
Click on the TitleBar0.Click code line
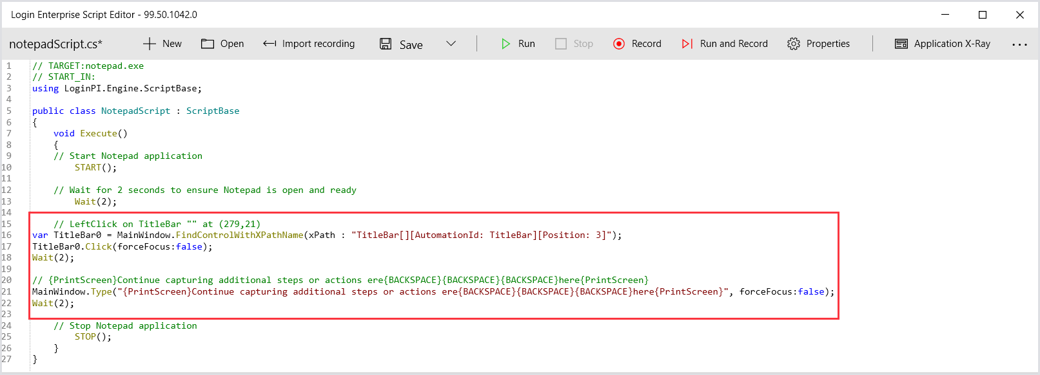click(x=122, y=246)
